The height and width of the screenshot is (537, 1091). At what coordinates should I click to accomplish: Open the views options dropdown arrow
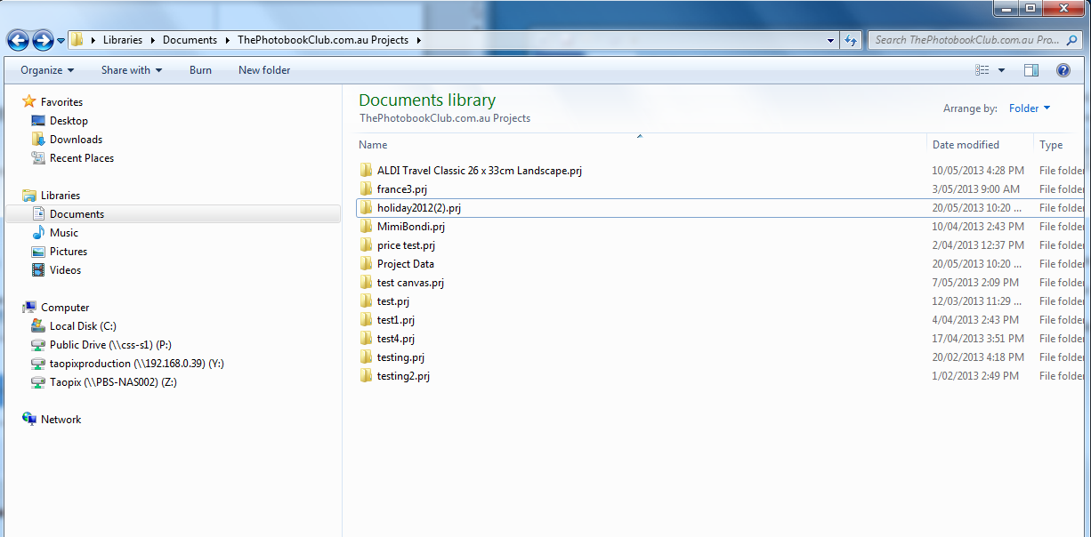[x=1001, y=70]
